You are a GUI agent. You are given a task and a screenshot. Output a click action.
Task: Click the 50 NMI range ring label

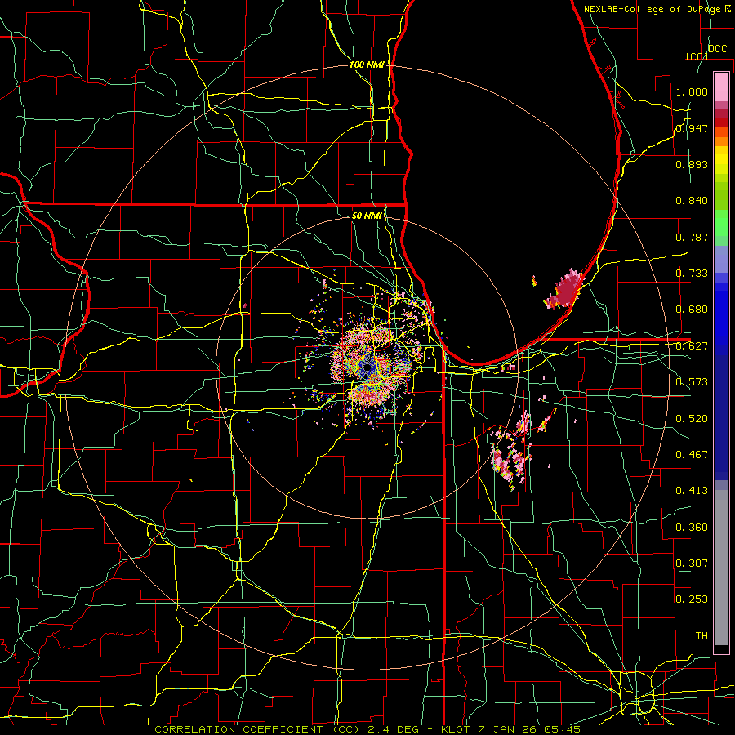pos(367,216)
